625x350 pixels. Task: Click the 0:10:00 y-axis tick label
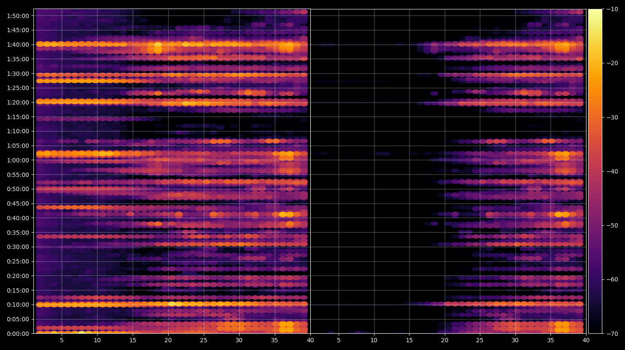pos(18,305)
